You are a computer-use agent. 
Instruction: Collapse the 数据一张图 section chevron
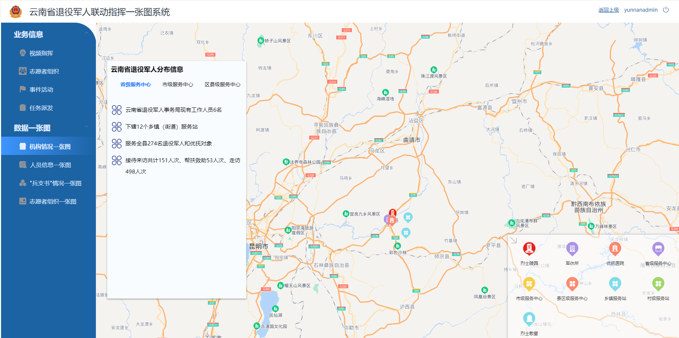(86, 126)
